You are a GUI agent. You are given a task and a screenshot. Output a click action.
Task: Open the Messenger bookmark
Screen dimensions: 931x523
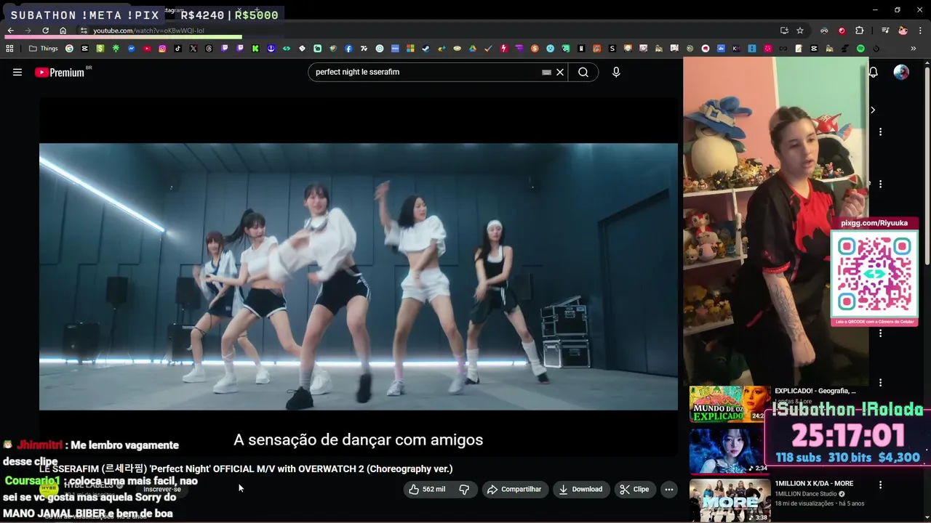coord(132,49)
